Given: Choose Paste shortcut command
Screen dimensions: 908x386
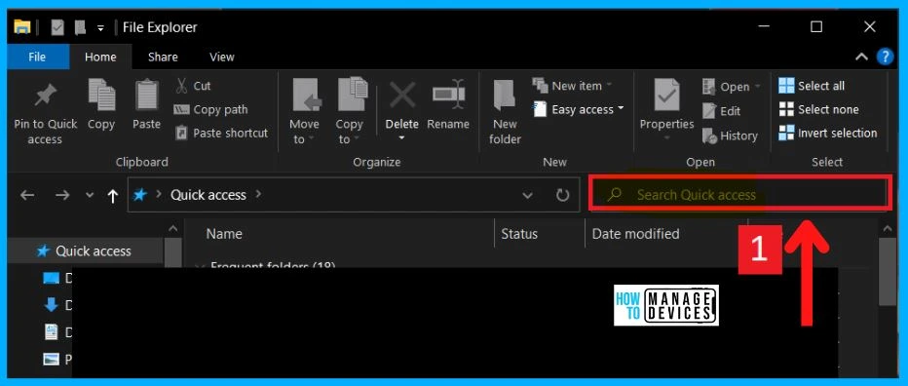Looking at the screenshot, I should coord(222,134).
